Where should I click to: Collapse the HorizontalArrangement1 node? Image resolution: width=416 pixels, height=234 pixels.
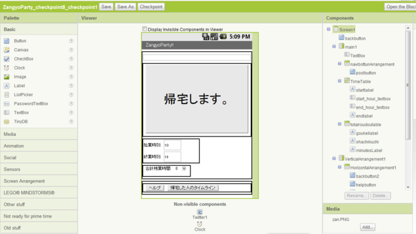339,167
